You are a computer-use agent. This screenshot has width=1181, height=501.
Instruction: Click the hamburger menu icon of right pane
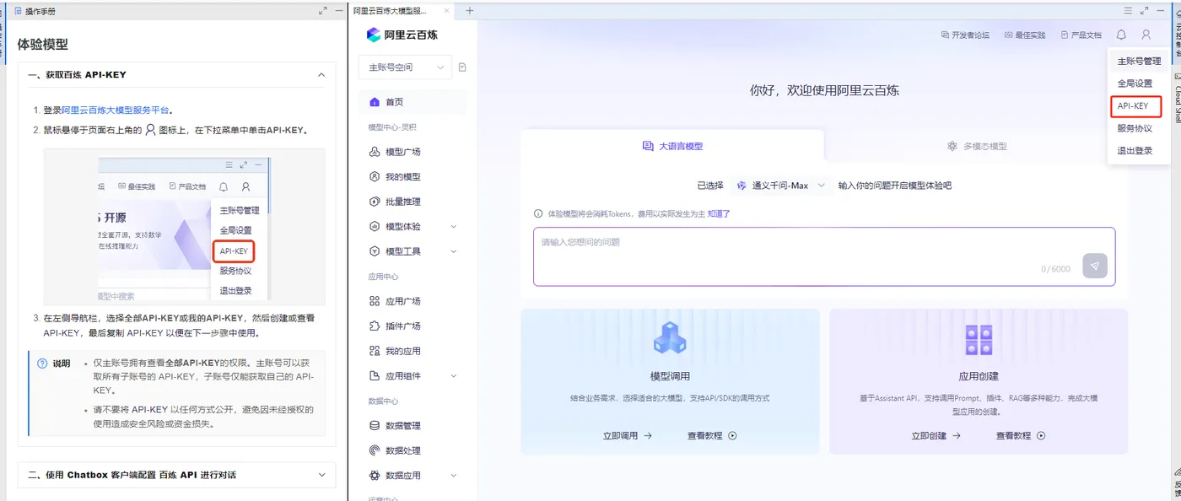[1128, 11]
